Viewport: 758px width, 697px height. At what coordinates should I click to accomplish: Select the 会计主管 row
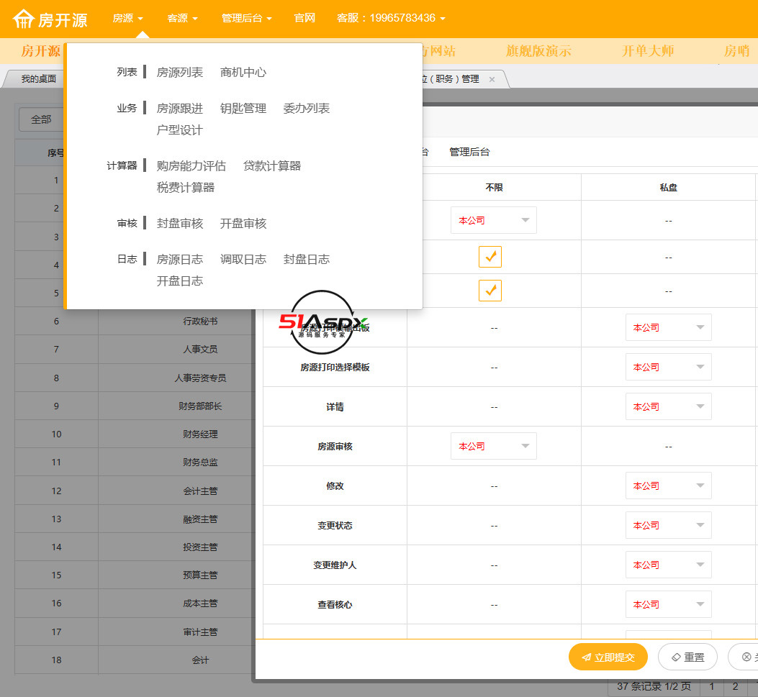pos(135,491)
